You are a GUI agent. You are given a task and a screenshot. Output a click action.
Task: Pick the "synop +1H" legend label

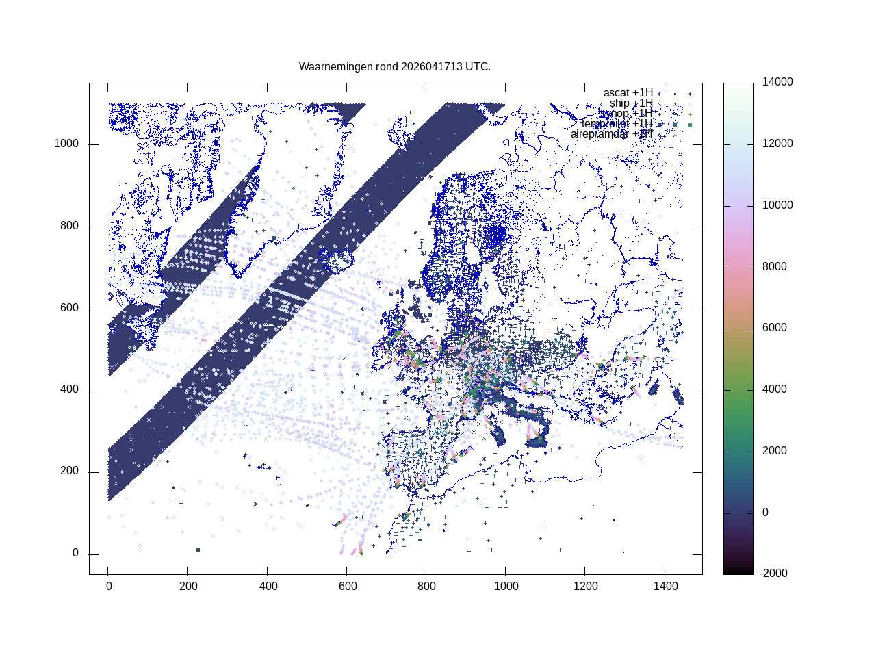point(626,114)
